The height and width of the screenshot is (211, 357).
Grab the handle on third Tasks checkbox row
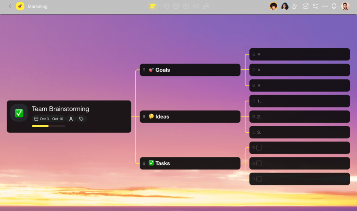coord(253,179)
